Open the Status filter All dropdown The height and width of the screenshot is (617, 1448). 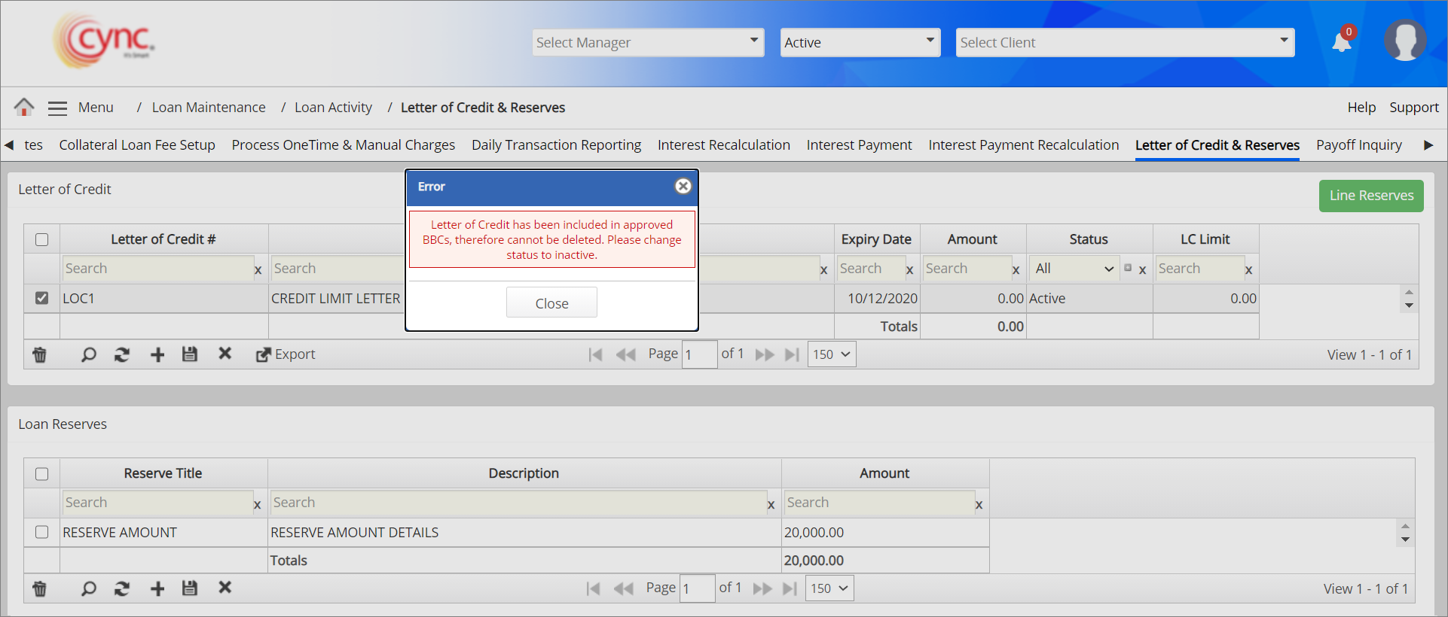pyautogui.click(x=1074, y=269)
